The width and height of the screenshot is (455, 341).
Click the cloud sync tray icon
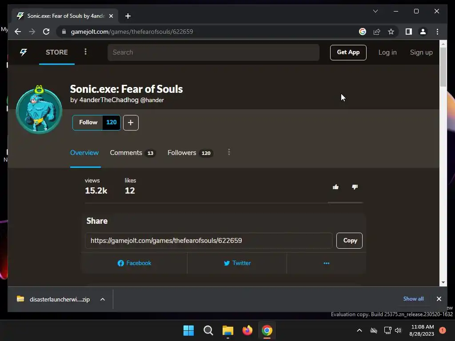pyautogui.click(x=374, y=330)
